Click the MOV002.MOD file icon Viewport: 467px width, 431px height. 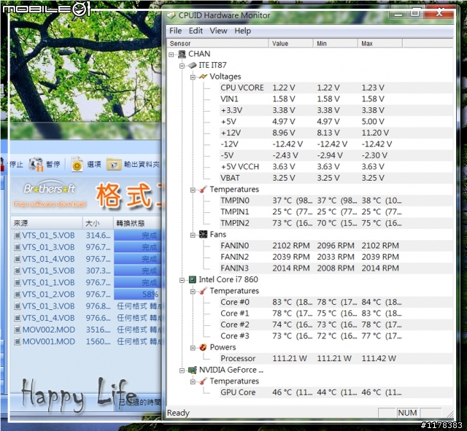pos(18,330)
